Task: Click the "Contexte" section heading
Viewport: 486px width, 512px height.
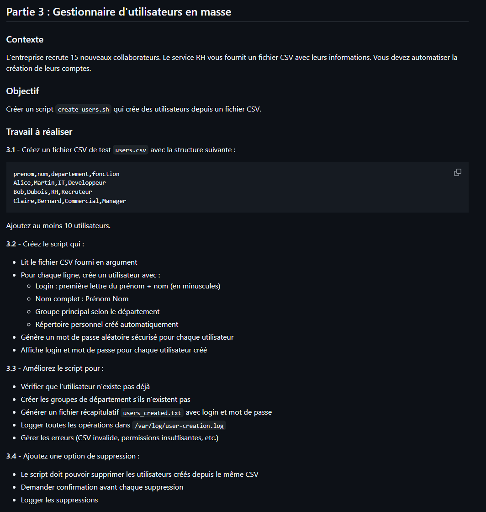Action: [x=25, y=39]
